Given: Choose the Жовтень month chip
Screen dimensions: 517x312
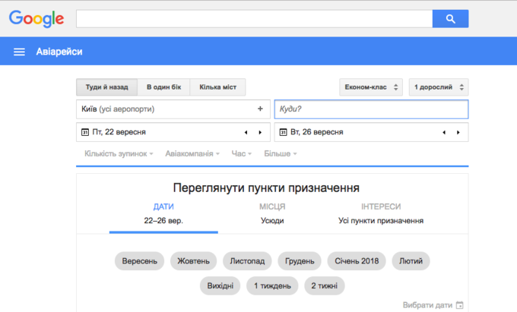Looking at the screenshot, I should point(194,261).
